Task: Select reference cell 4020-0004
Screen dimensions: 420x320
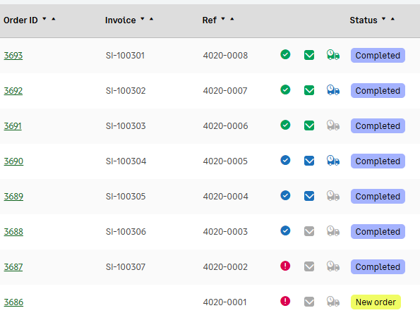Action: [226, 197]
